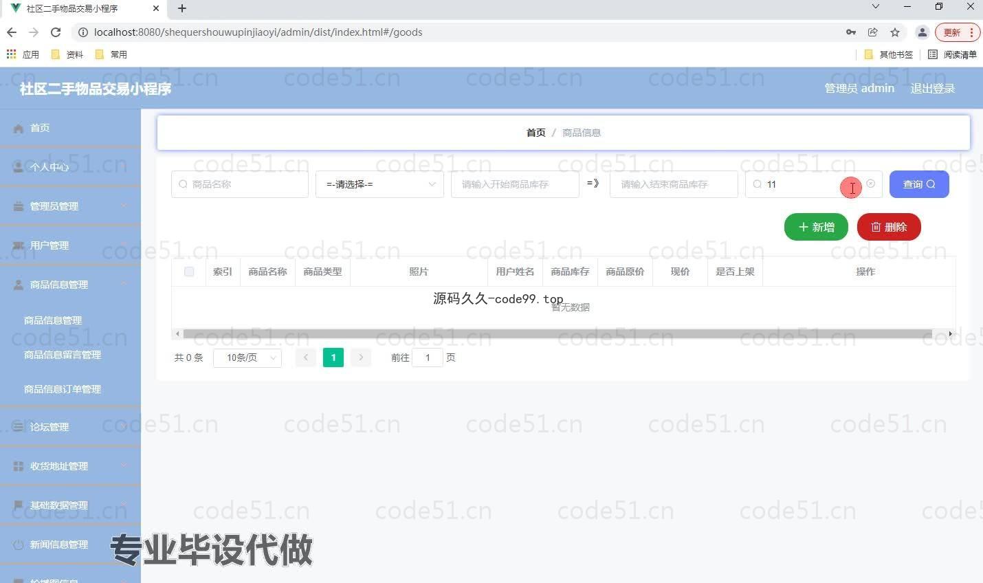This screenshot has height=583, width=983.
Task: Click the tab search chevron in the title bar
Action: 875,7
